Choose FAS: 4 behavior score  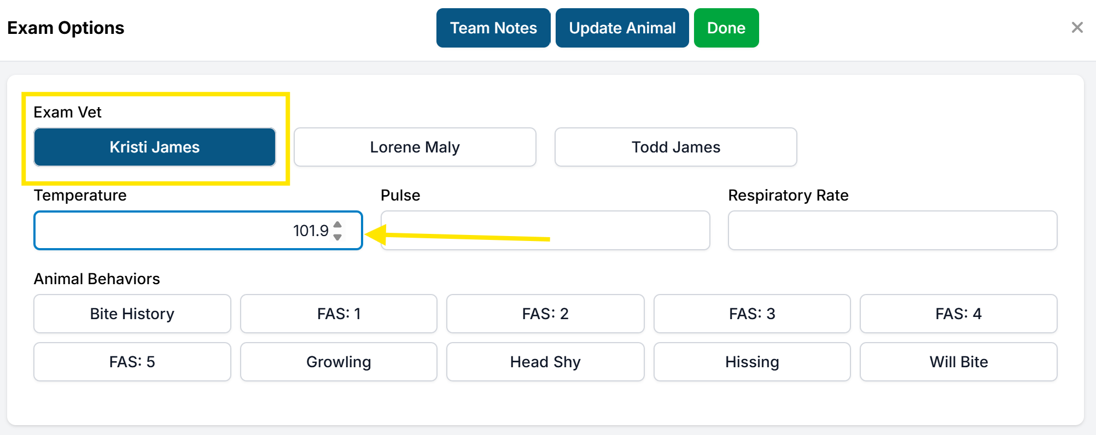(958, 314)
